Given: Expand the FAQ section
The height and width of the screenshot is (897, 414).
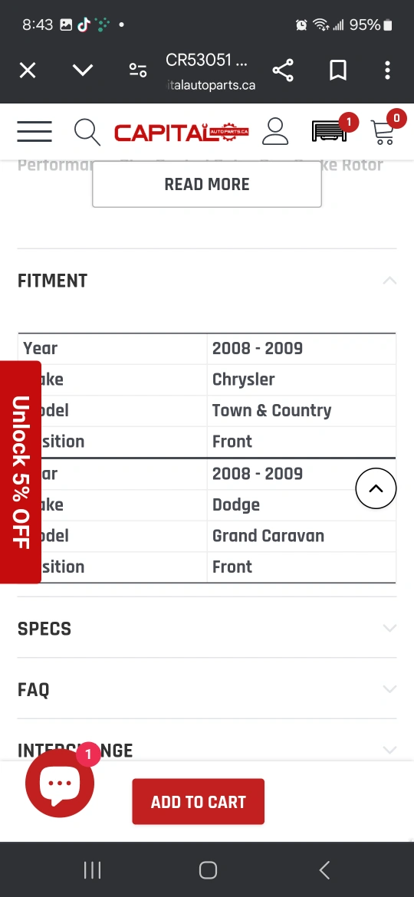Looking at the screenshot, I should click(207, 689).
